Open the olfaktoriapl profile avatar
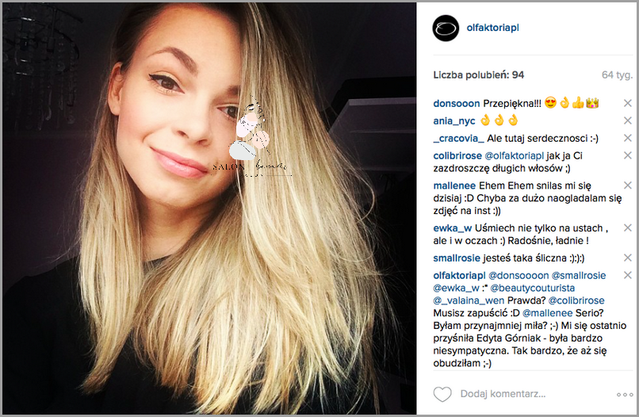 tap(446, 28)
